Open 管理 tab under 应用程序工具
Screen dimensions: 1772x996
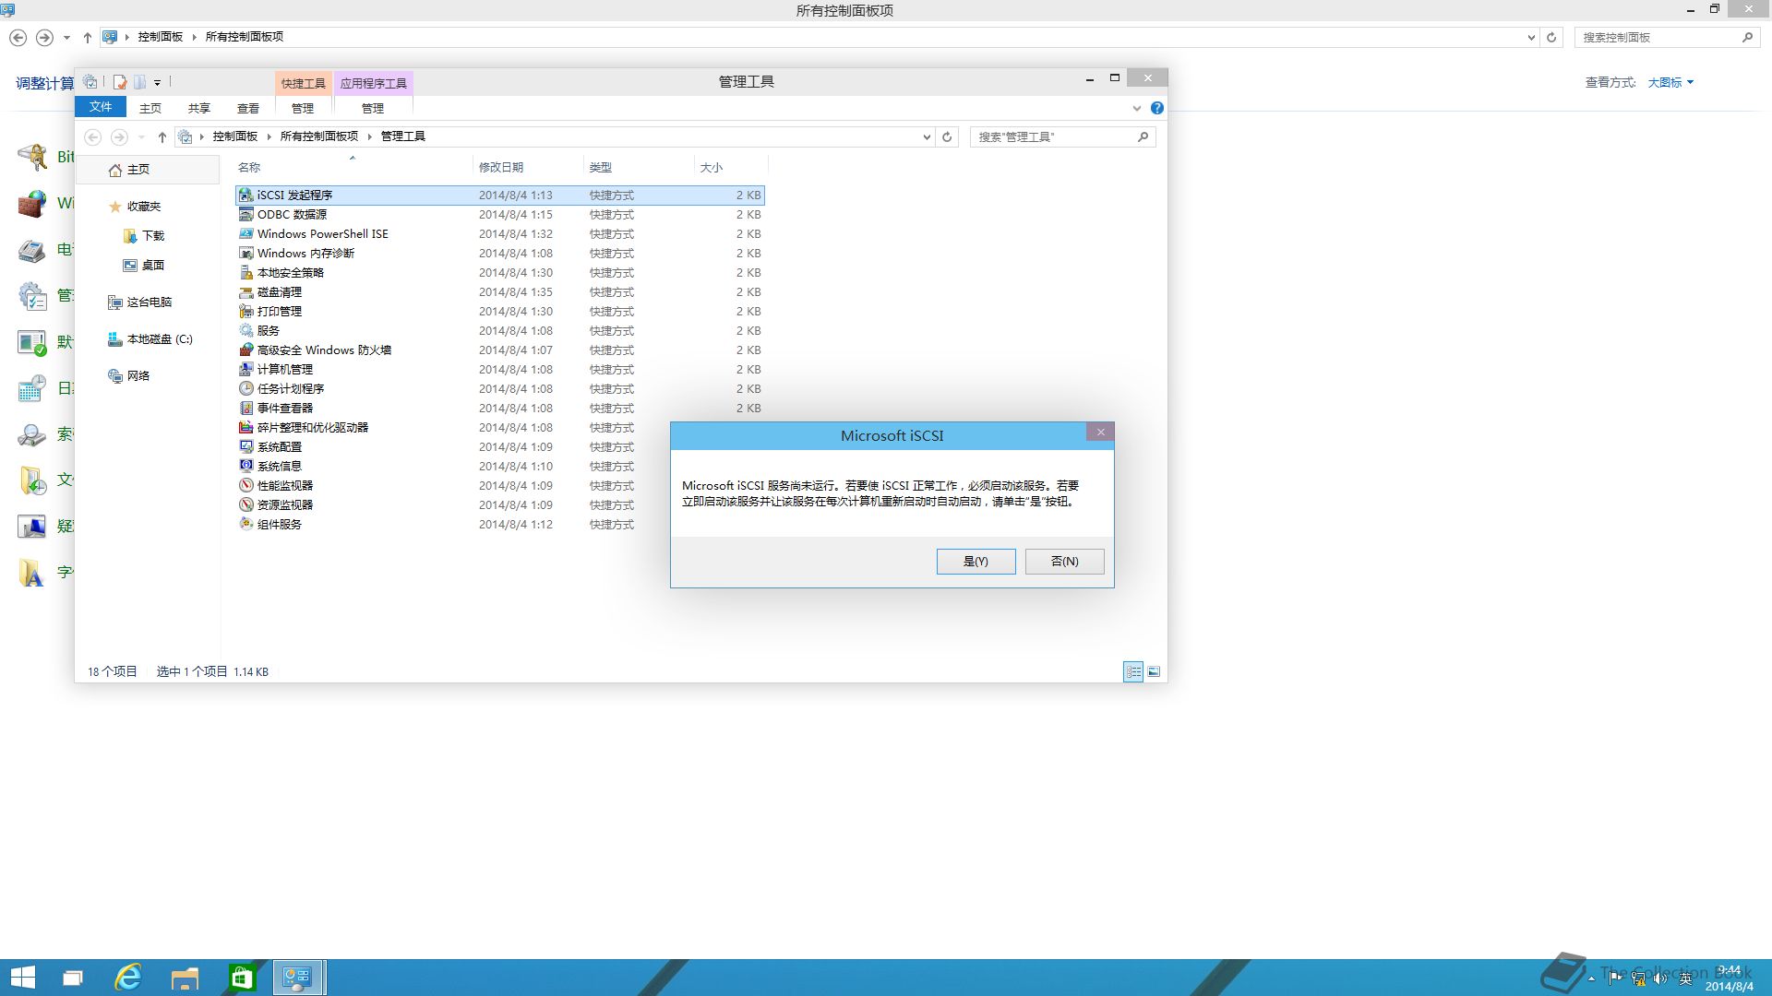[x=373, y=108]
